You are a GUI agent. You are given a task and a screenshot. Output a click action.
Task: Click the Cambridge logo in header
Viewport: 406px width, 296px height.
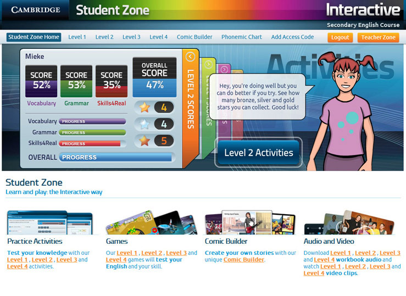[x=36, y=10]
